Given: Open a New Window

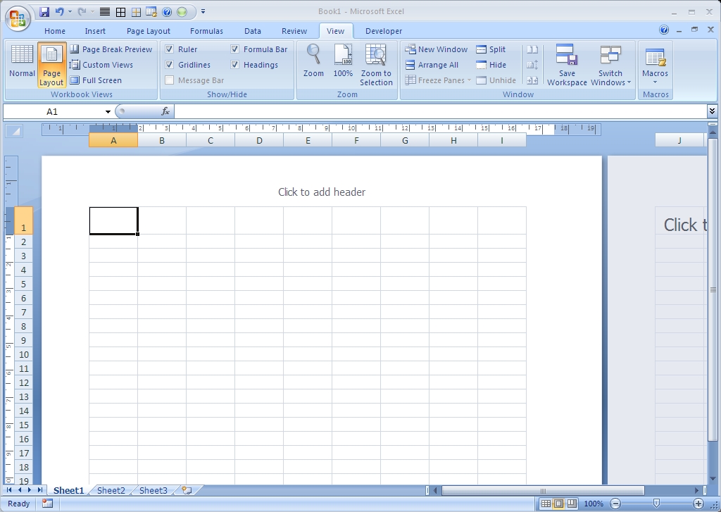Looking at the screenshot, I should [436, 49].
